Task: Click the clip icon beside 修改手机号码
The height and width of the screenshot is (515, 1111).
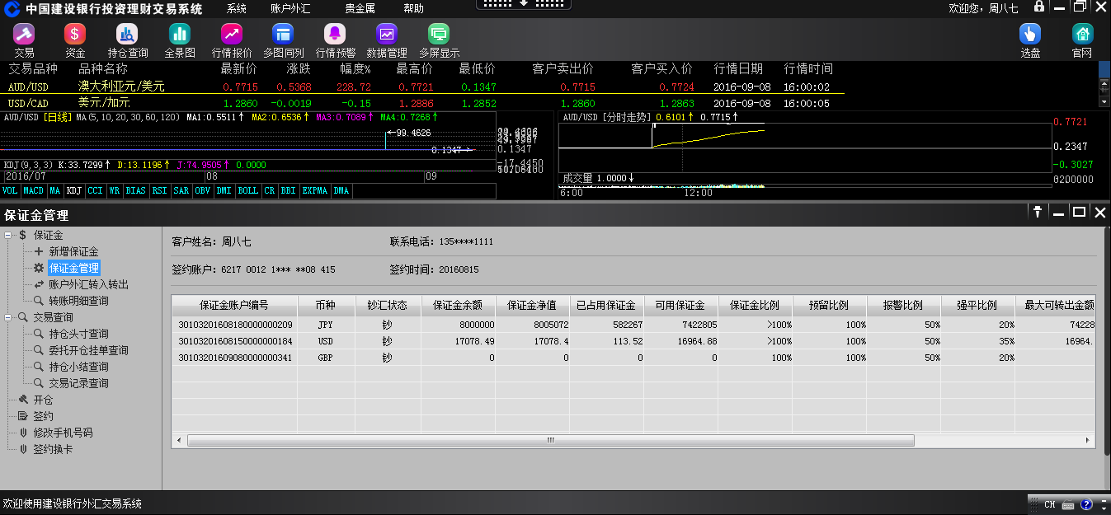Action: [23, 433]
